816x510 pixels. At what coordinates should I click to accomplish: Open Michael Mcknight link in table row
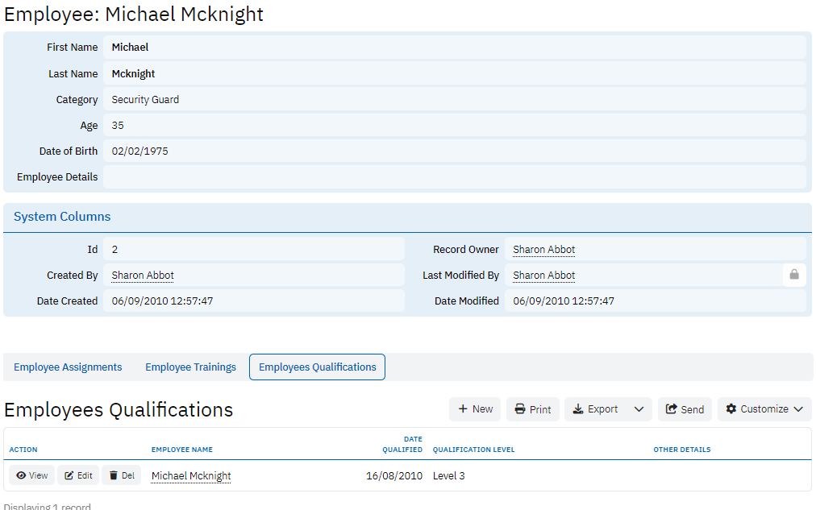pyautogui.click(x=191, y=476)
